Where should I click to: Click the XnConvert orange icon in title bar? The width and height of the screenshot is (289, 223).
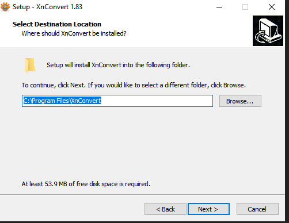5,7
